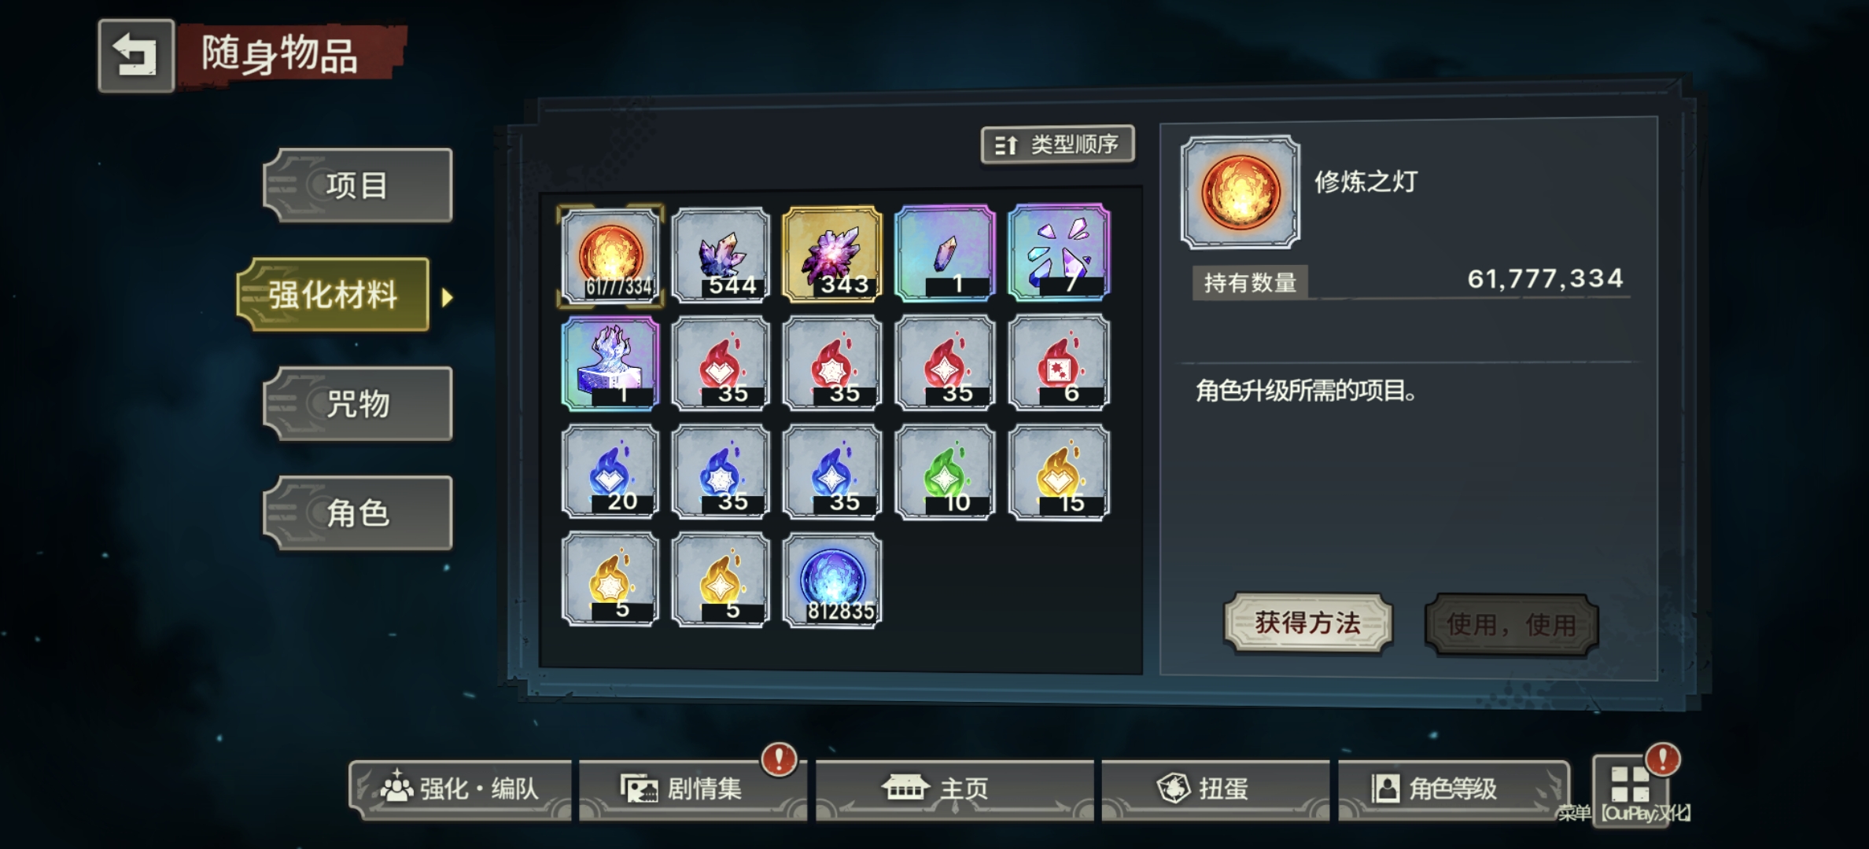
Task: Go to 主页 home screen
Action: (954, 789)
